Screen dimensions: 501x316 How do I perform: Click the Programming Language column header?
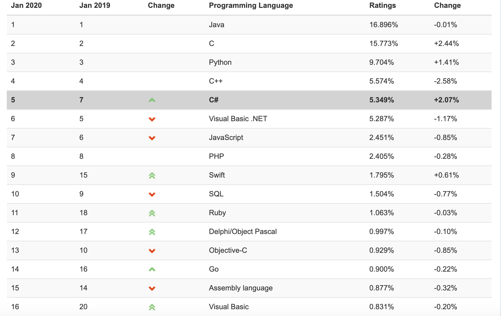click(251, 5)
